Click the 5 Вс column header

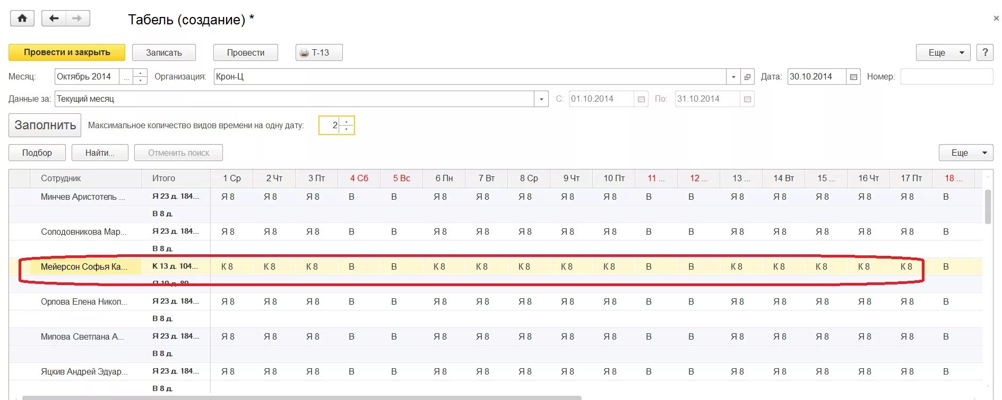402,179
